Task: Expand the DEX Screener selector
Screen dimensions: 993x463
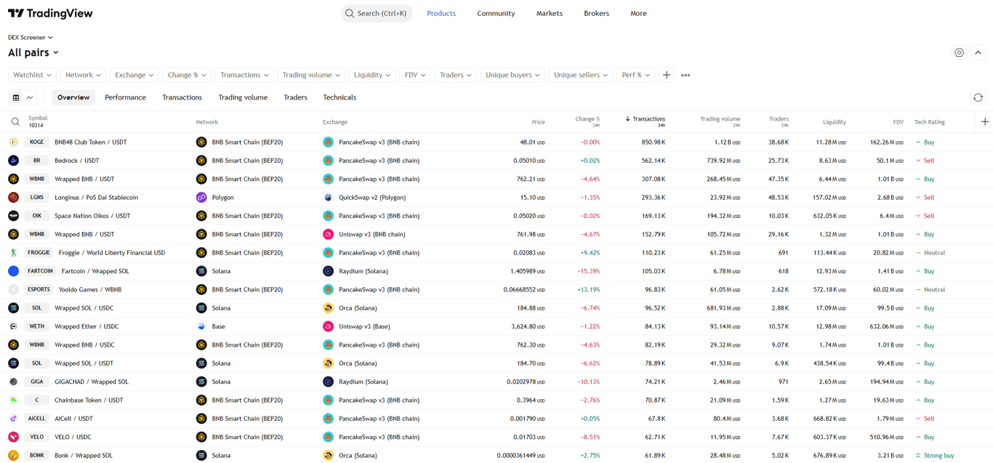Action: (29, 37)
